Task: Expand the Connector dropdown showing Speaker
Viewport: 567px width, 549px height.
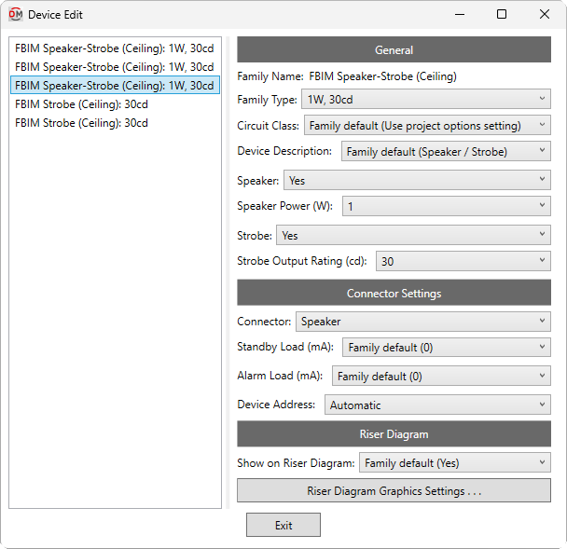Action: [423, 322]
